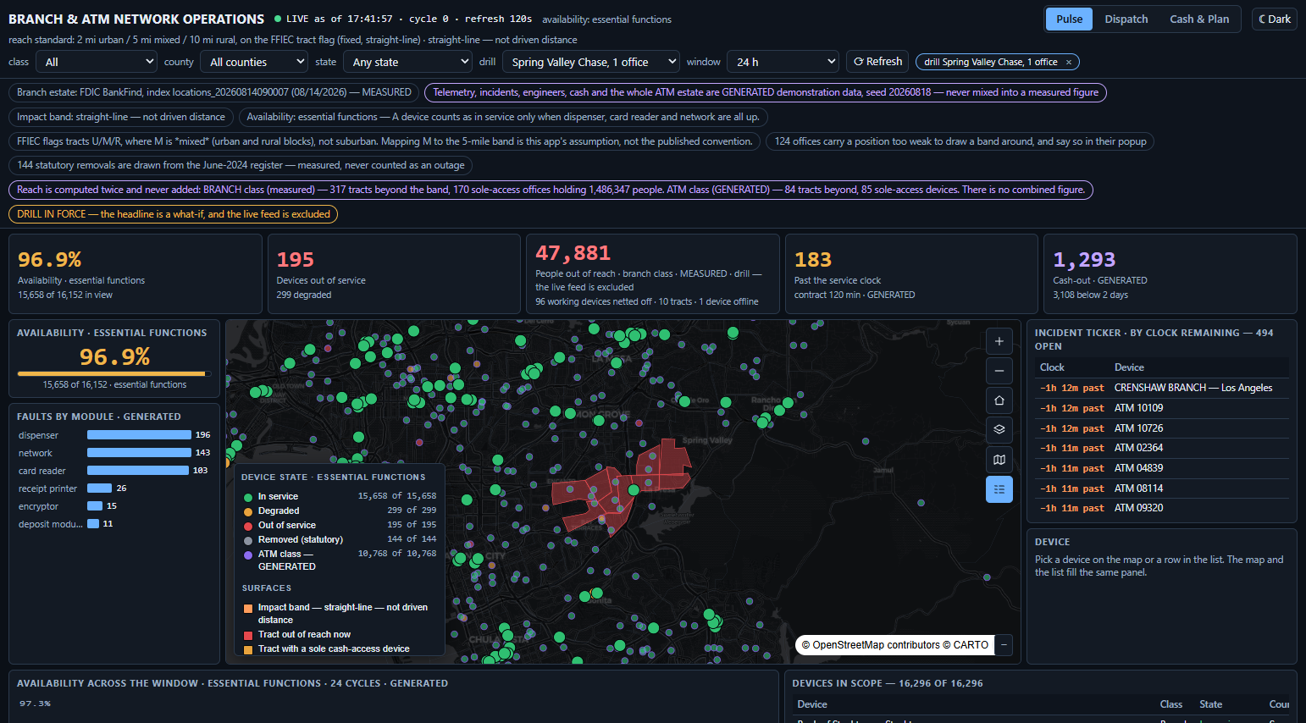Select the 1,293 Cash-out card
The width and height of the screenshot is (1306, 723).
pyautogui.click(x=1170, y=274)
